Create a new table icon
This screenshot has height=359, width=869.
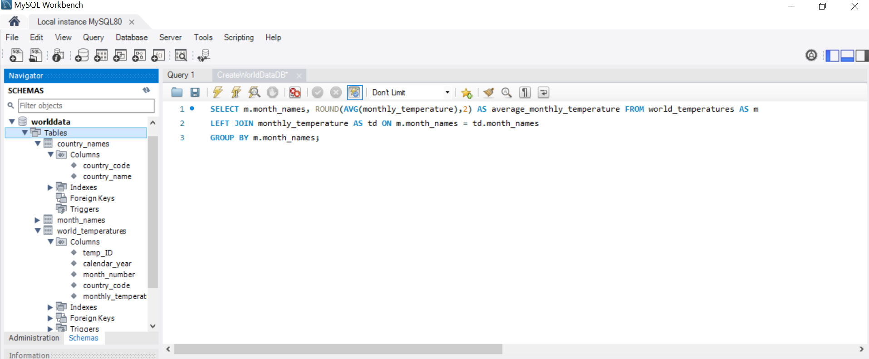pyautogui.click(x=101, y=55)
